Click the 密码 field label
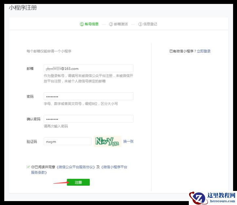The width and height of the screenshot is (237, 205). (x=30, y=97)
